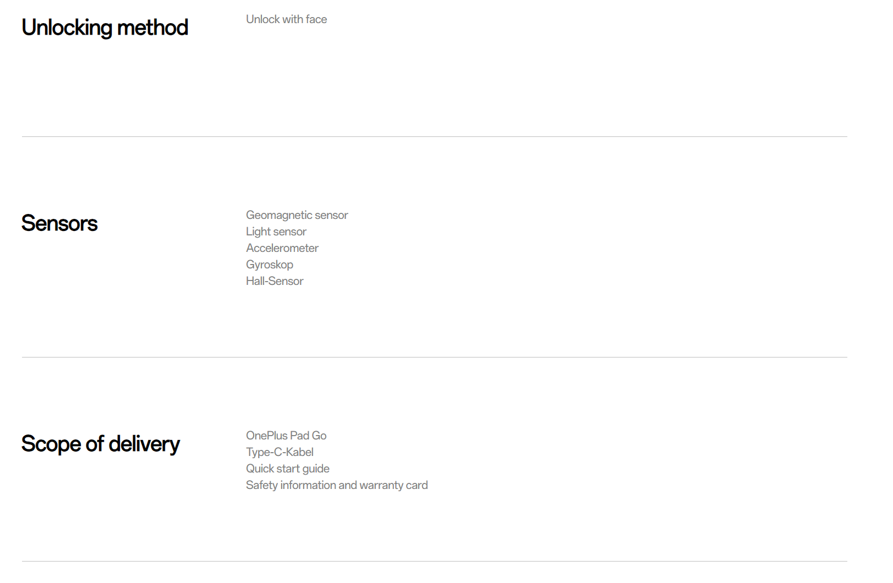Select the Quick start guide item

coord(287,469)
